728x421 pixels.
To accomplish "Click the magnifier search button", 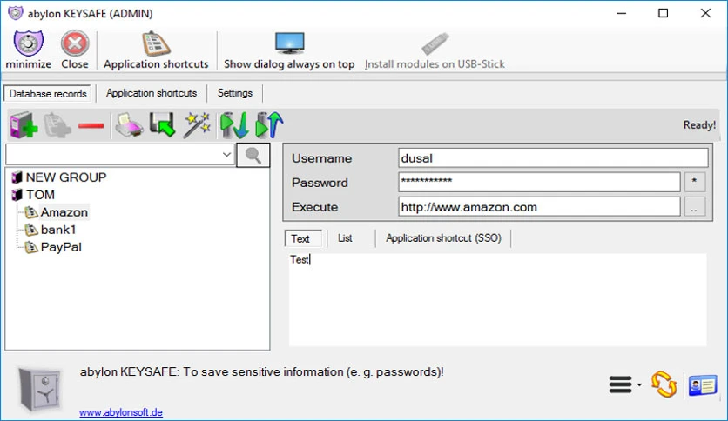I will coord(253,155).
